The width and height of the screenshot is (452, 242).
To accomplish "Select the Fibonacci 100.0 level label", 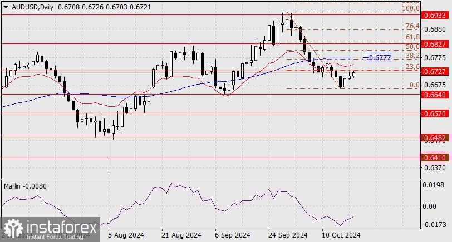I will pyautogui.click(x=410, y=8).
